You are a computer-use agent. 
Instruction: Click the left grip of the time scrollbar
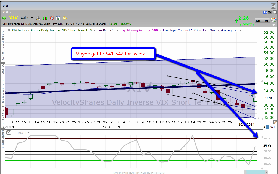point(245,172)
